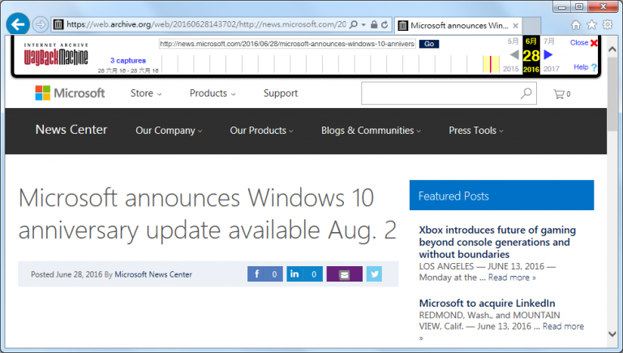Share article by email icon
Image resolution: width=623 pixels, height=353 pixels.
click(x=345, y=274)
